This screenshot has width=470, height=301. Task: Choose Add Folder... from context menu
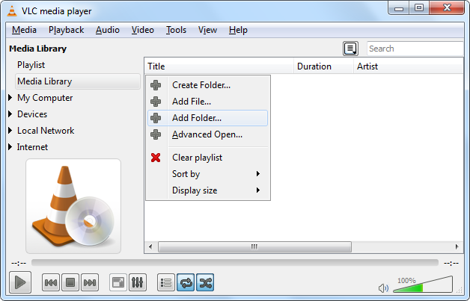click(197, 118)
